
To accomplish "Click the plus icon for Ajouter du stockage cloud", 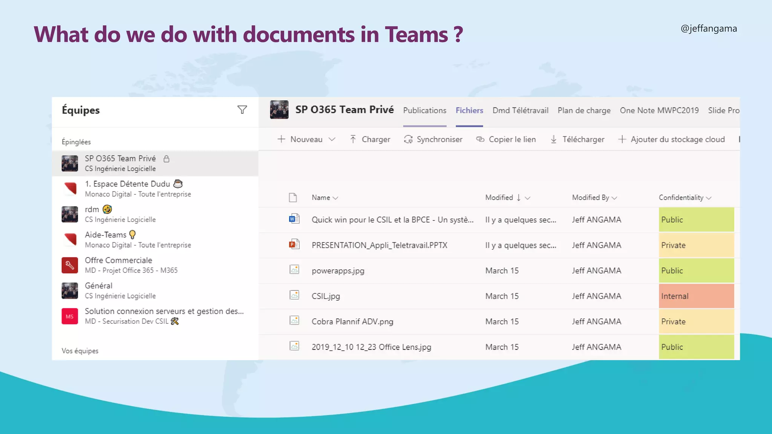I will coord(622,139).
